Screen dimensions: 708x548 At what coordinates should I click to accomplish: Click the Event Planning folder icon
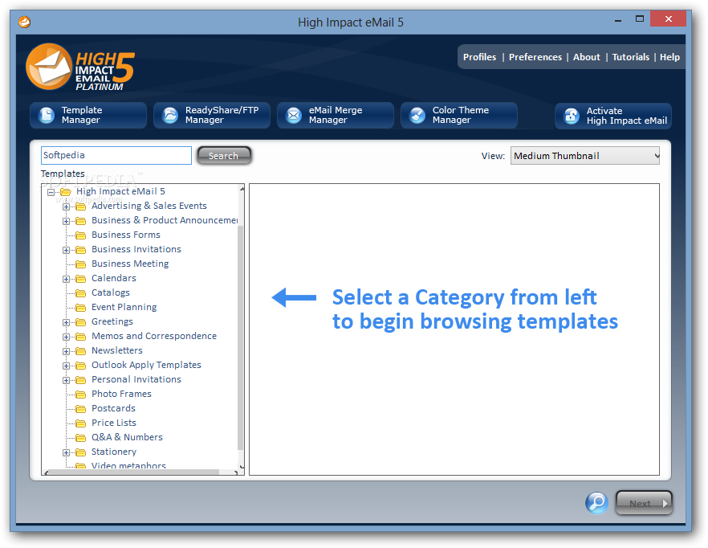point(81,308)
